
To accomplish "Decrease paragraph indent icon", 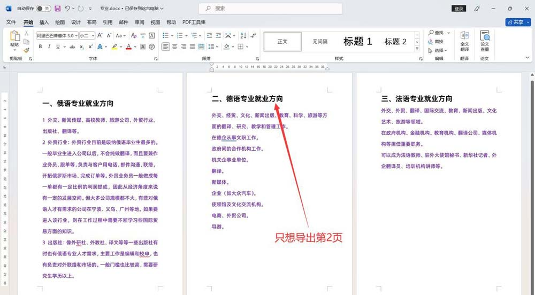I will coord(210,35).
